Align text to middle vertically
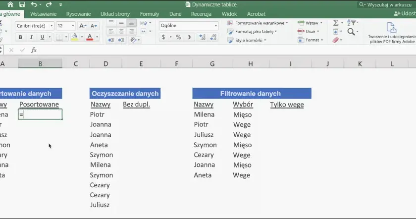 click(x=121, y=23)
